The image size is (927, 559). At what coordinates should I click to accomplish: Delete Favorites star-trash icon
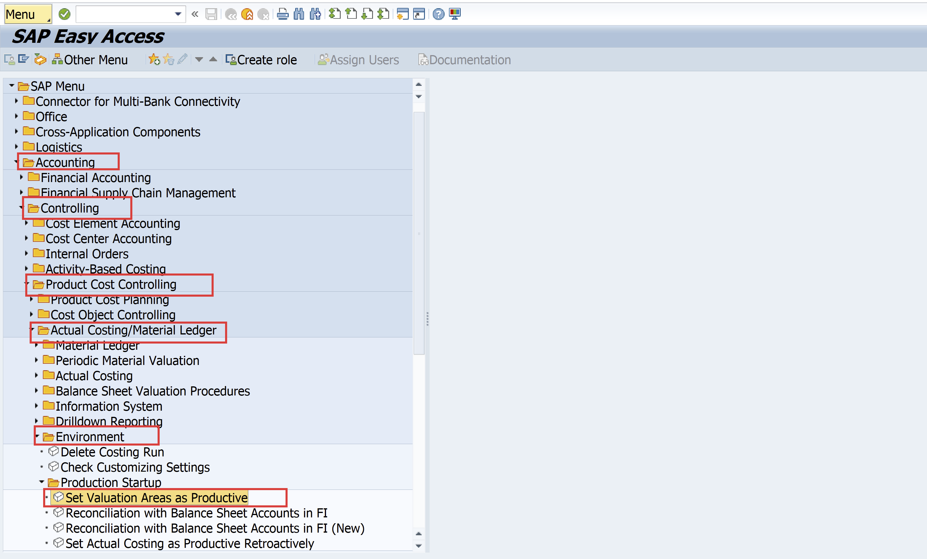(x=168, y=60)
